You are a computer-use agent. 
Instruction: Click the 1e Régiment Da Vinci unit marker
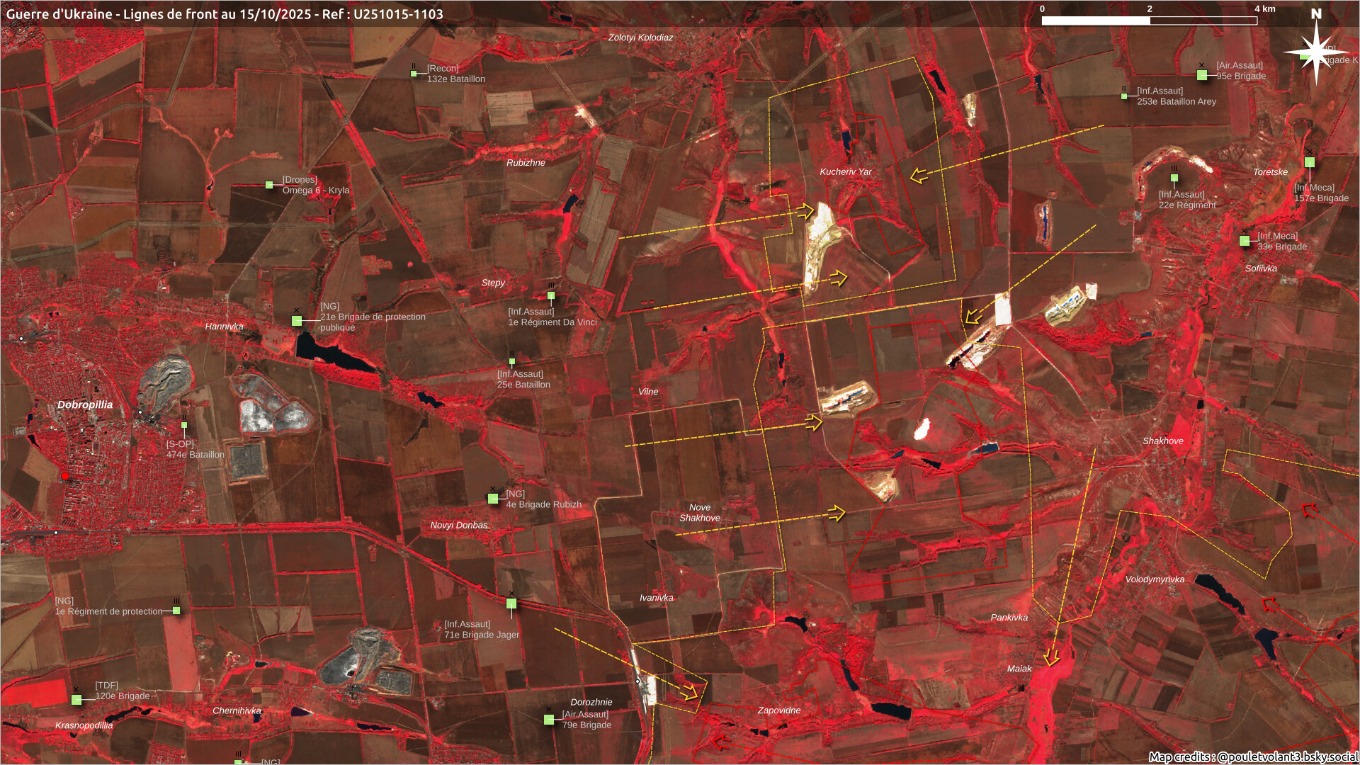tap(551, 295)
